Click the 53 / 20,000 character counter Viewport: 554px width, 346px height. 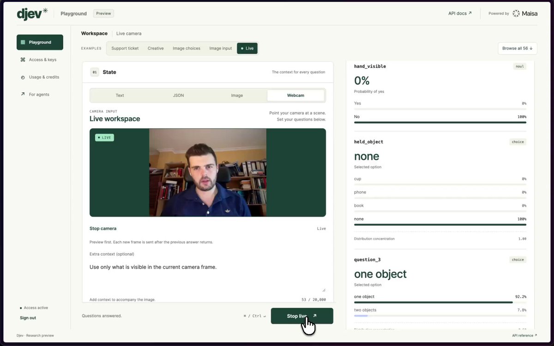pos(313,299)
